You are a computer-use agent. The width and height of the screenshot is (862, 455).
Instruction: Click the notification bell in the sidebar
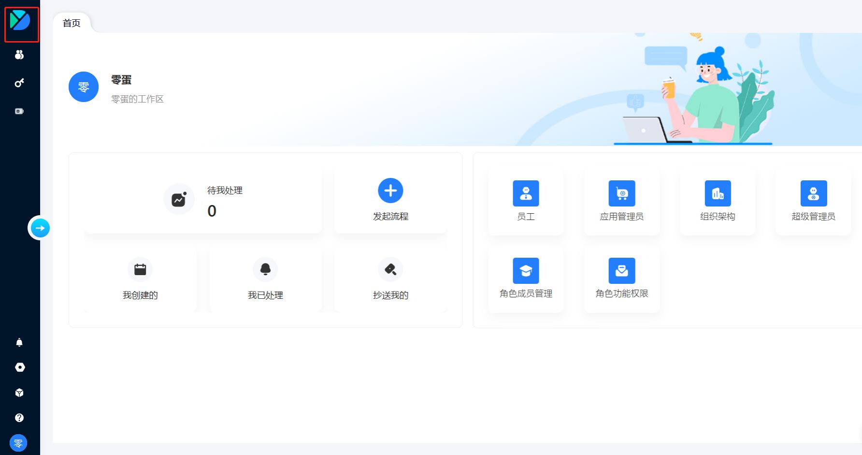click(19, 342)
